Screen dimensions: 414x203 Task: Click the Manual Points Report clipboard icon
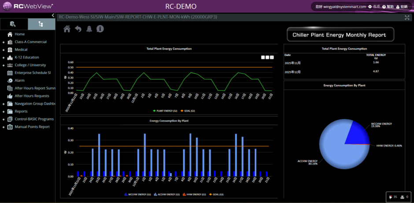coord(10,127)
